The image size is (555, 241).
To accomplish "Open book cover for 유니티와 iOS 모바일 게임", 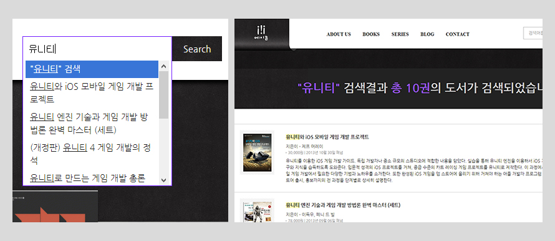I will [257, 152].
